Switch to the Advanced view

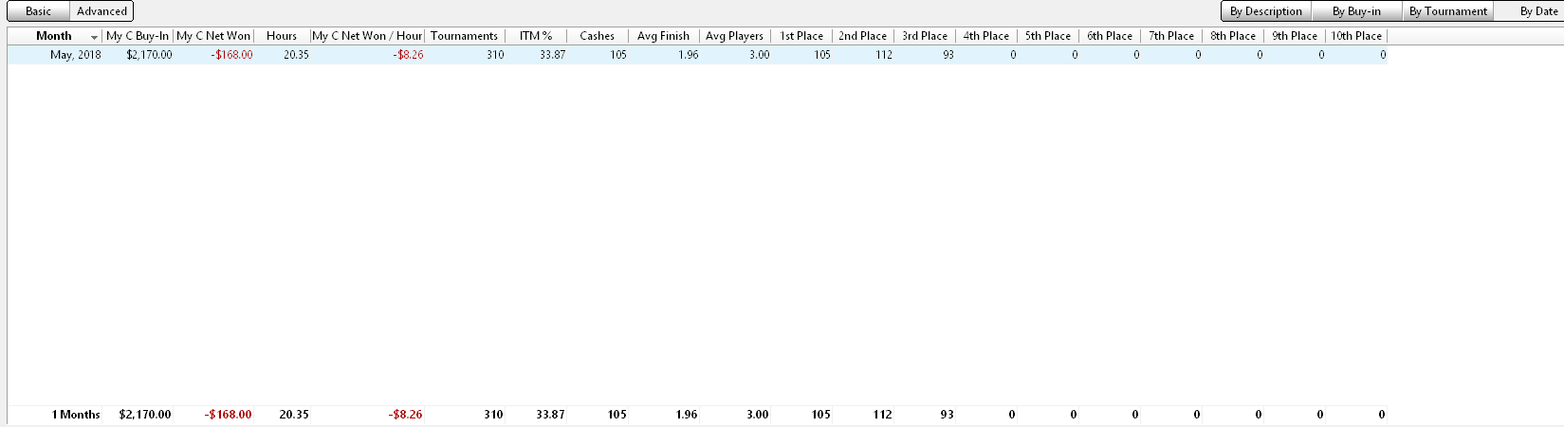(x=101, y=11)
